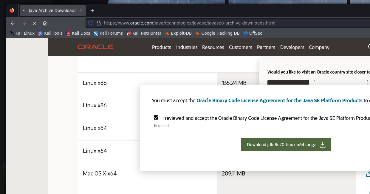Screen dimensions: 370x194
Task: Click the Firefox logo icon
Action: coord(12,10)
